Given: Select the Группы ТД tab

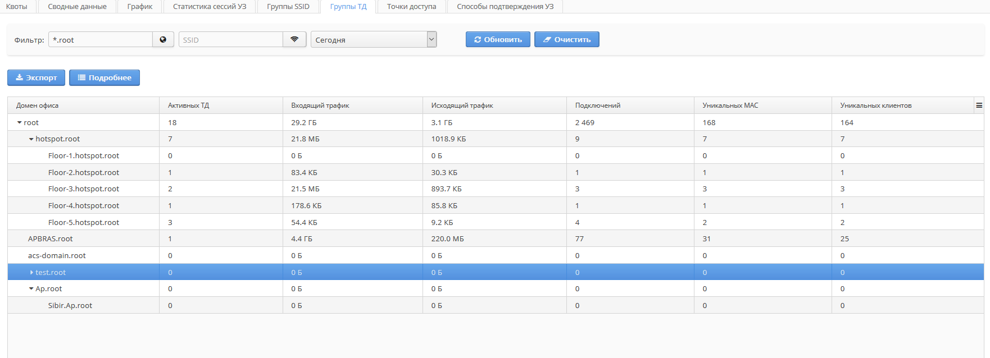Looking at the screenshot, I should (x=348, y=7).
